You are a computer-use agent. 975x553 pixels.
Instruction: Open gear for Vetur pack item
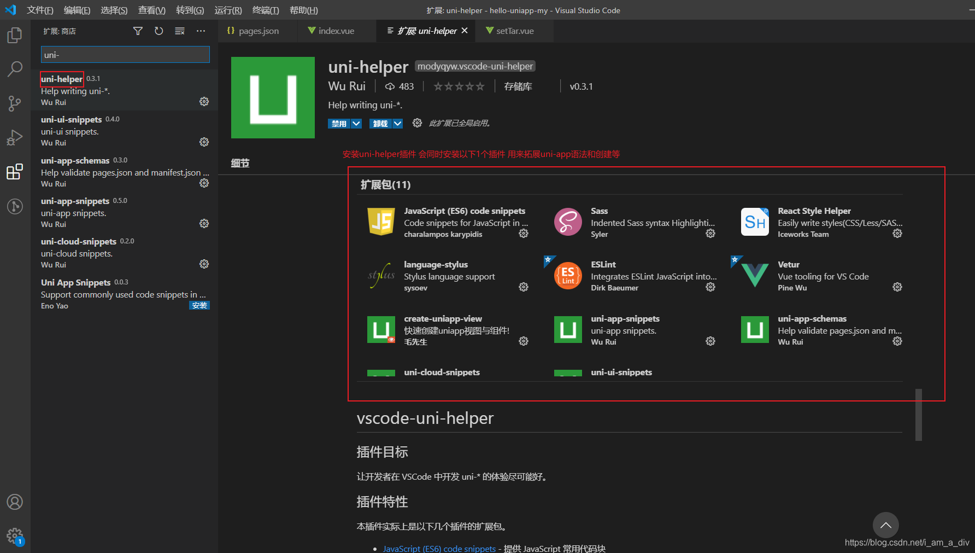(897, 287)
